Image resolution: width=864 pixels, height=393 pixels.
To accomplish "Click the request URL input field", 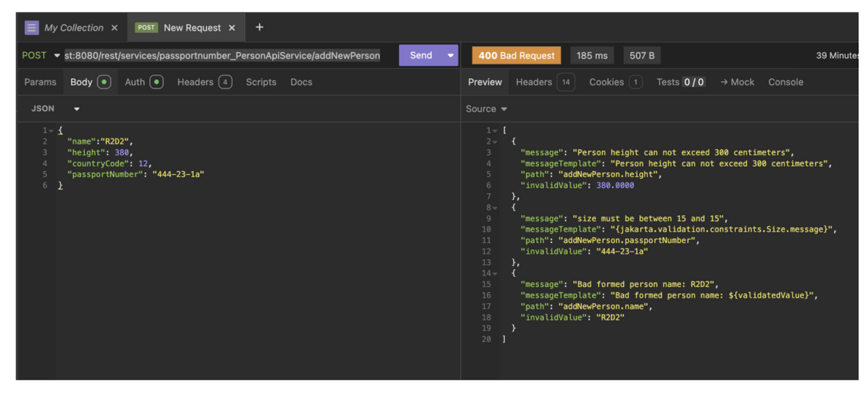I will pyautogui.click(x=223, y=55).
